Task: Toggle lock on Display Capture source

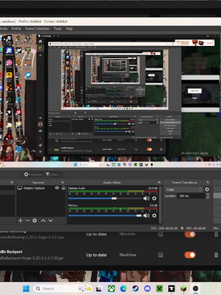Action: pos(63,188)
